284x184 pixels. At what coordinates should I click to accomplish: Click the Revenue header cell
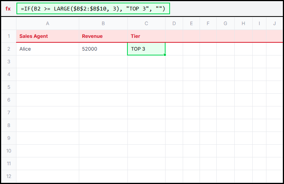click(x=103, y=36)
